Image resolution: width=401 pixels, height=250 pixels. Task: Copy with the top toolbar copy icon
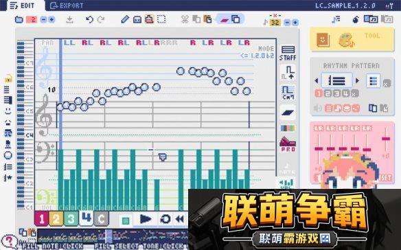[x=196, y=19]
